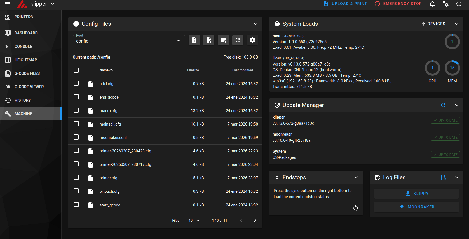Click the power menu icon
Image resolution: width=469 pixels, height=239 pixels.
pyautogui.click(x=459, y=4)
